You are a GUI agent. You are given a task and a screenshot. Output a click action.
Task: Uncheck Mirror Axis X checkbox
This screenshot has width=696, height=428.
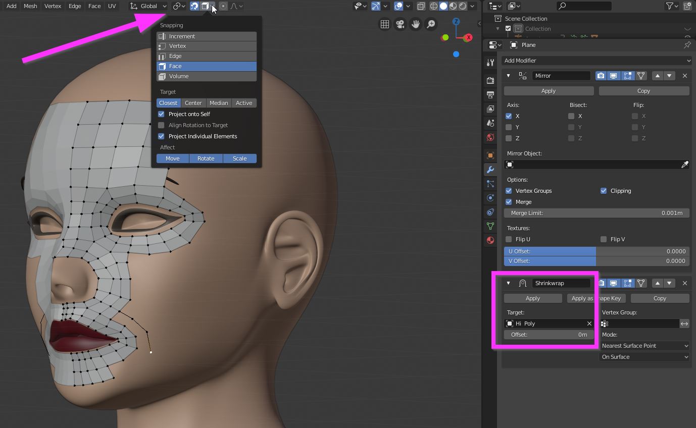509,116
